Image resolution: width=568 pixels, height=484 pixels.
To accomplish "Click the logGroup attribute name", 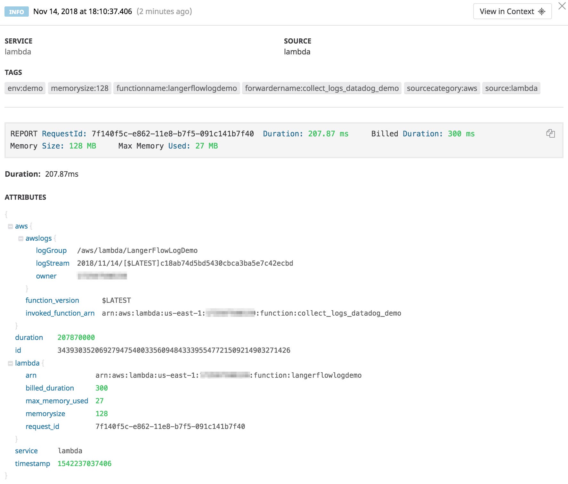I will [x=51, y=250].
